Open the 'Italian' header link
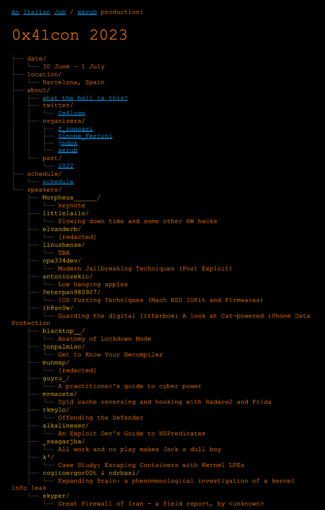Screen dimensions: 325x510 coord(37,12)
